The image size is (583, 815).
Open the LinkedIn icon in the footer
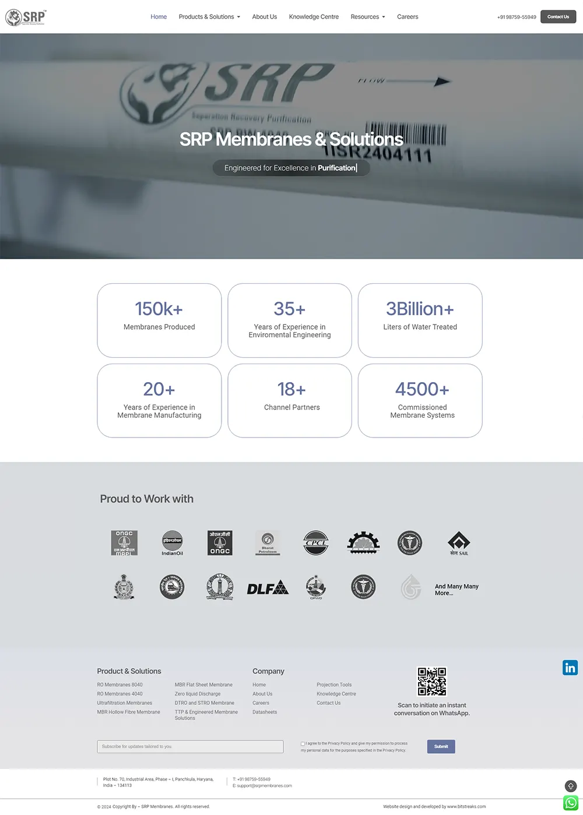point(570,668)
